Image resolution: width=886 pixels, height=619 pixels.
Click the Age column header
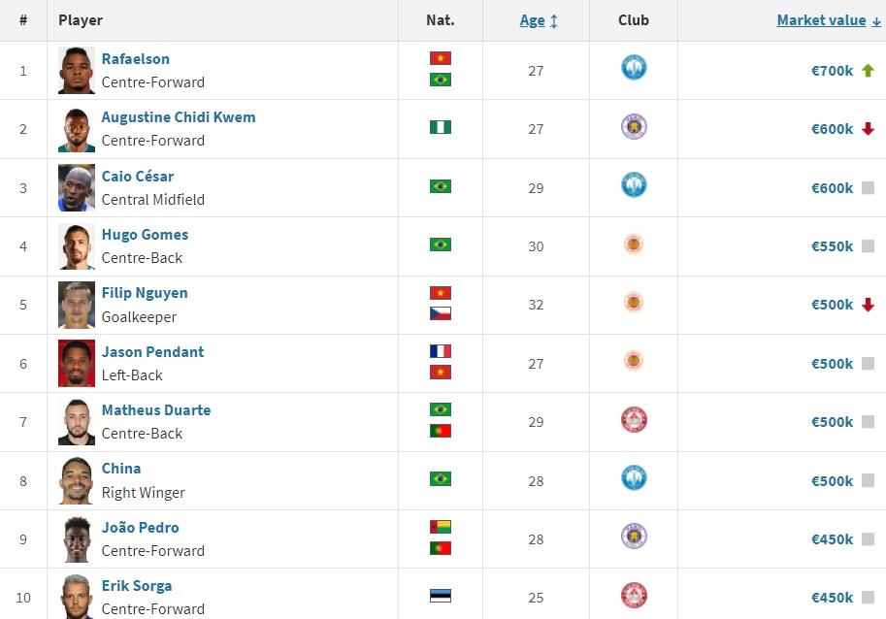(532, 19)
